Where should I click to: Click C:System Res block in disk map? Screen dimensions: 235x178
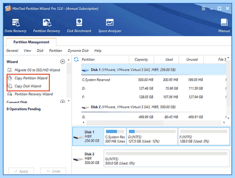tap(115, 136)
